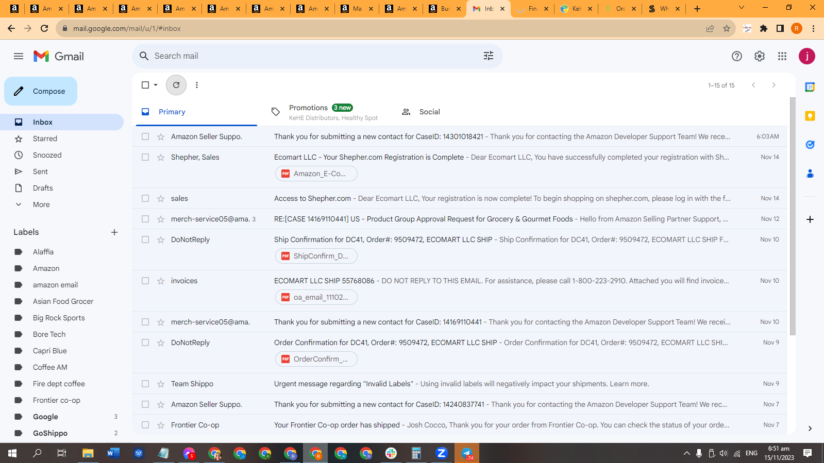The image size is (824, 463).
Task: Open the Google apps grid
Action: point(782,56)
